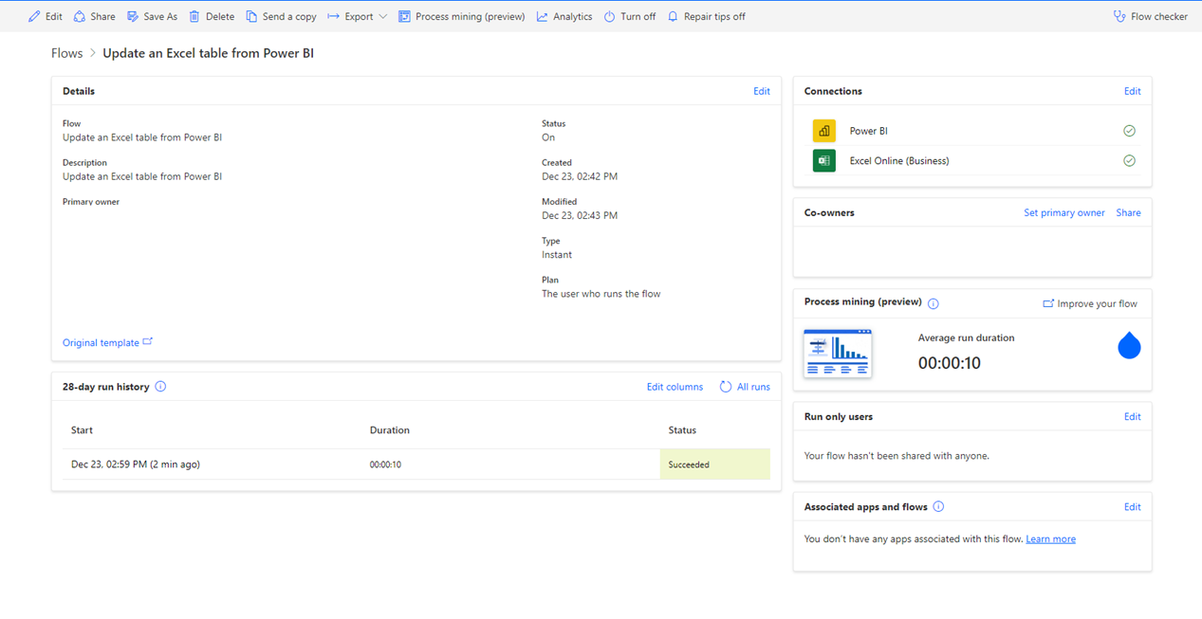The height and width of the screenshot is (619, 1202).
Task: Click the Save As icon
Action: pos(133,16)
